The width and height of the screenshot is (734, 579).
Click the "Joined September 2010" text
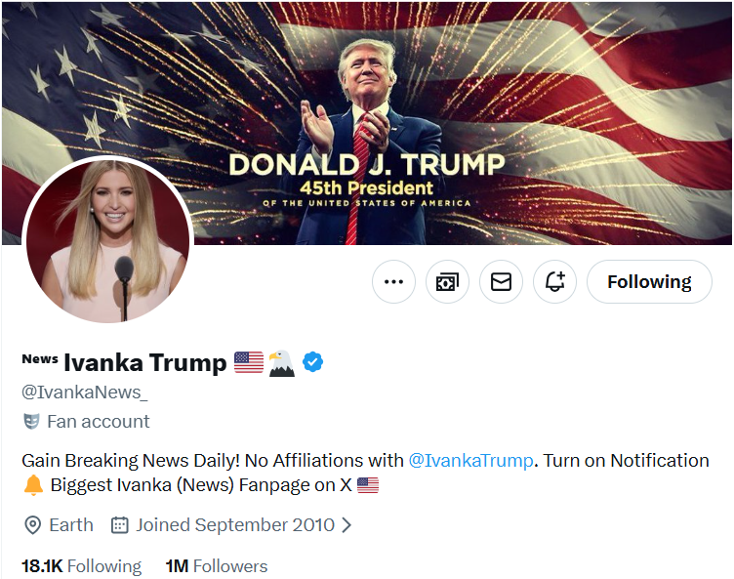234,525
